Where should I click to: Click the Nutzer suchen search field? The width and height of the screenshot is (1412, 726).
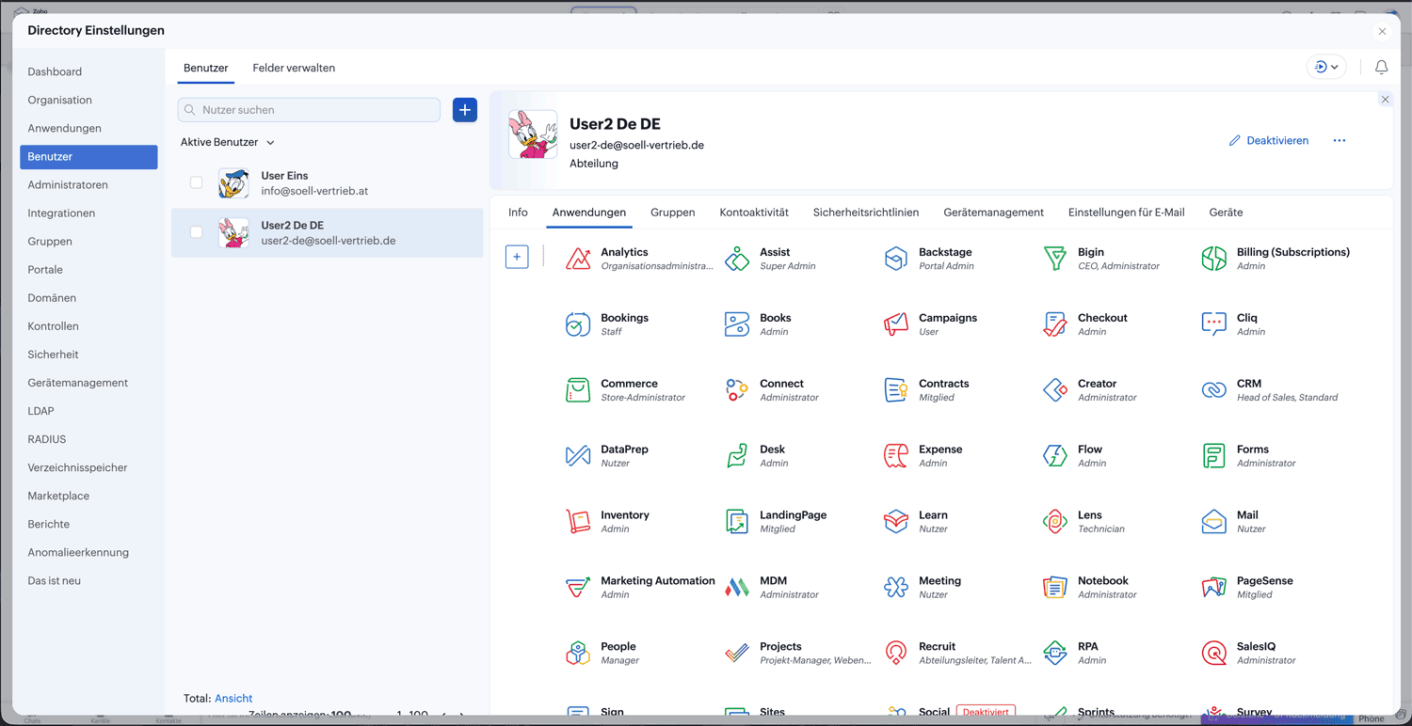pyautogui.click(x=309, y=110)
